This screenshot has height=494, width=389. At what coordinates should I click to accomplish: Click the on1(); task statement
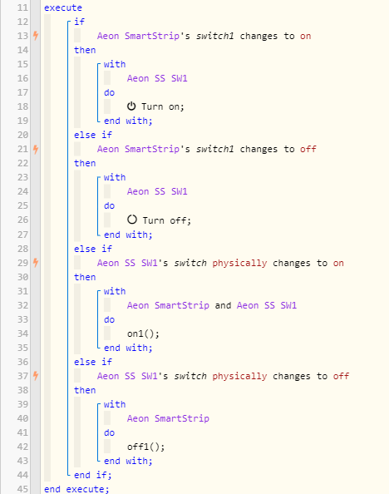[143, 333]
